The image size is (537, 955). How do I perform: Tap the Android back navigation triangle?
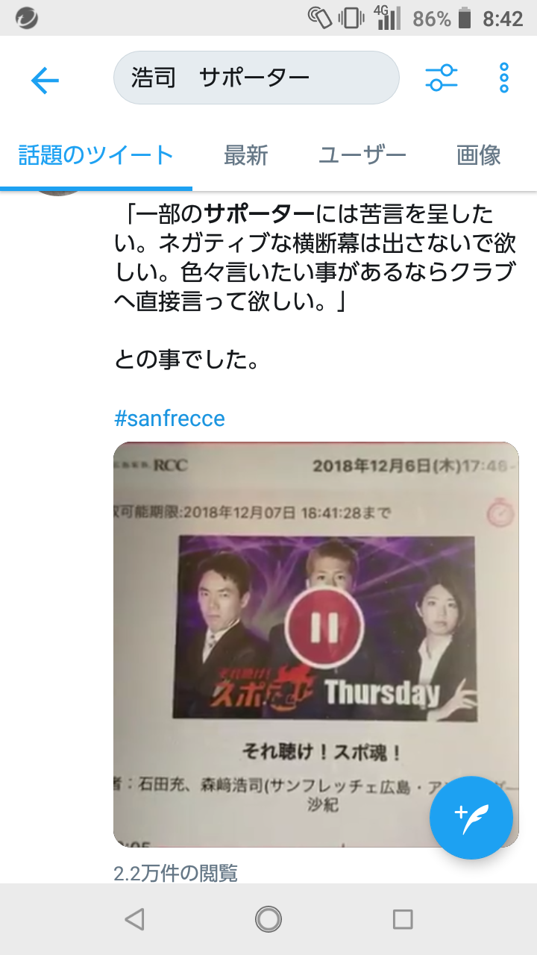[134, 919]
